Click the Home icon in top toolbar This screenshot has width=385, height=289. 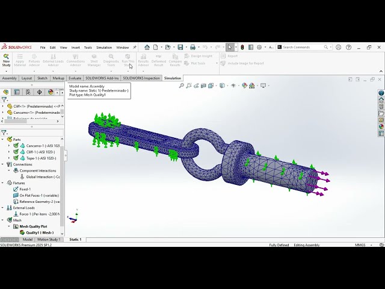tap(147, 47)
